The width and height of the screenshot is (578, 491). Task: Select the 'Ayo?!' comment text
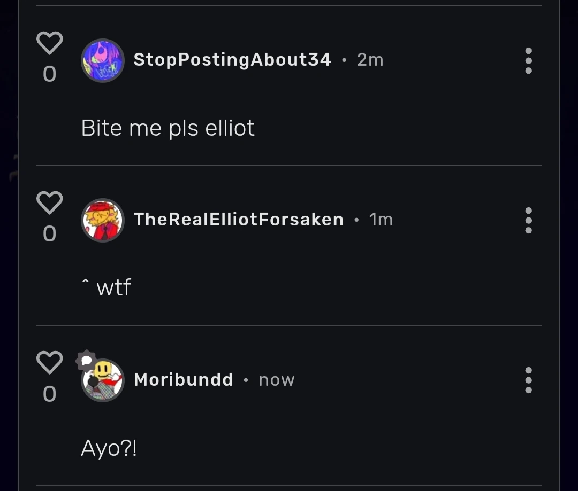coord(109,449)
